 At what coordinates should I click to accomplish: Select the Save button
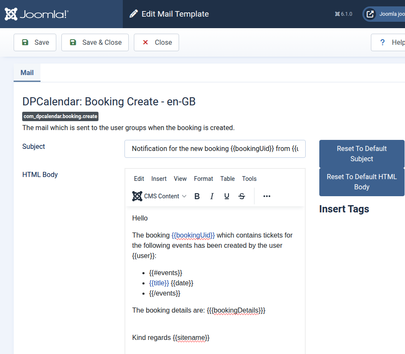[35, 42]
